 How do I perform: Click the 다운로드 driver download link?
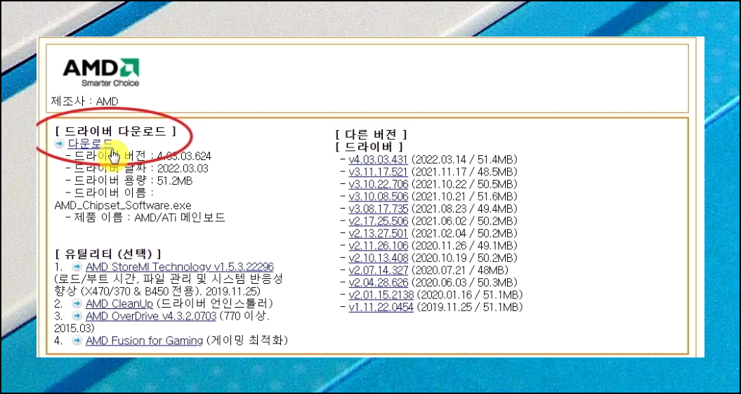[91, 143]
